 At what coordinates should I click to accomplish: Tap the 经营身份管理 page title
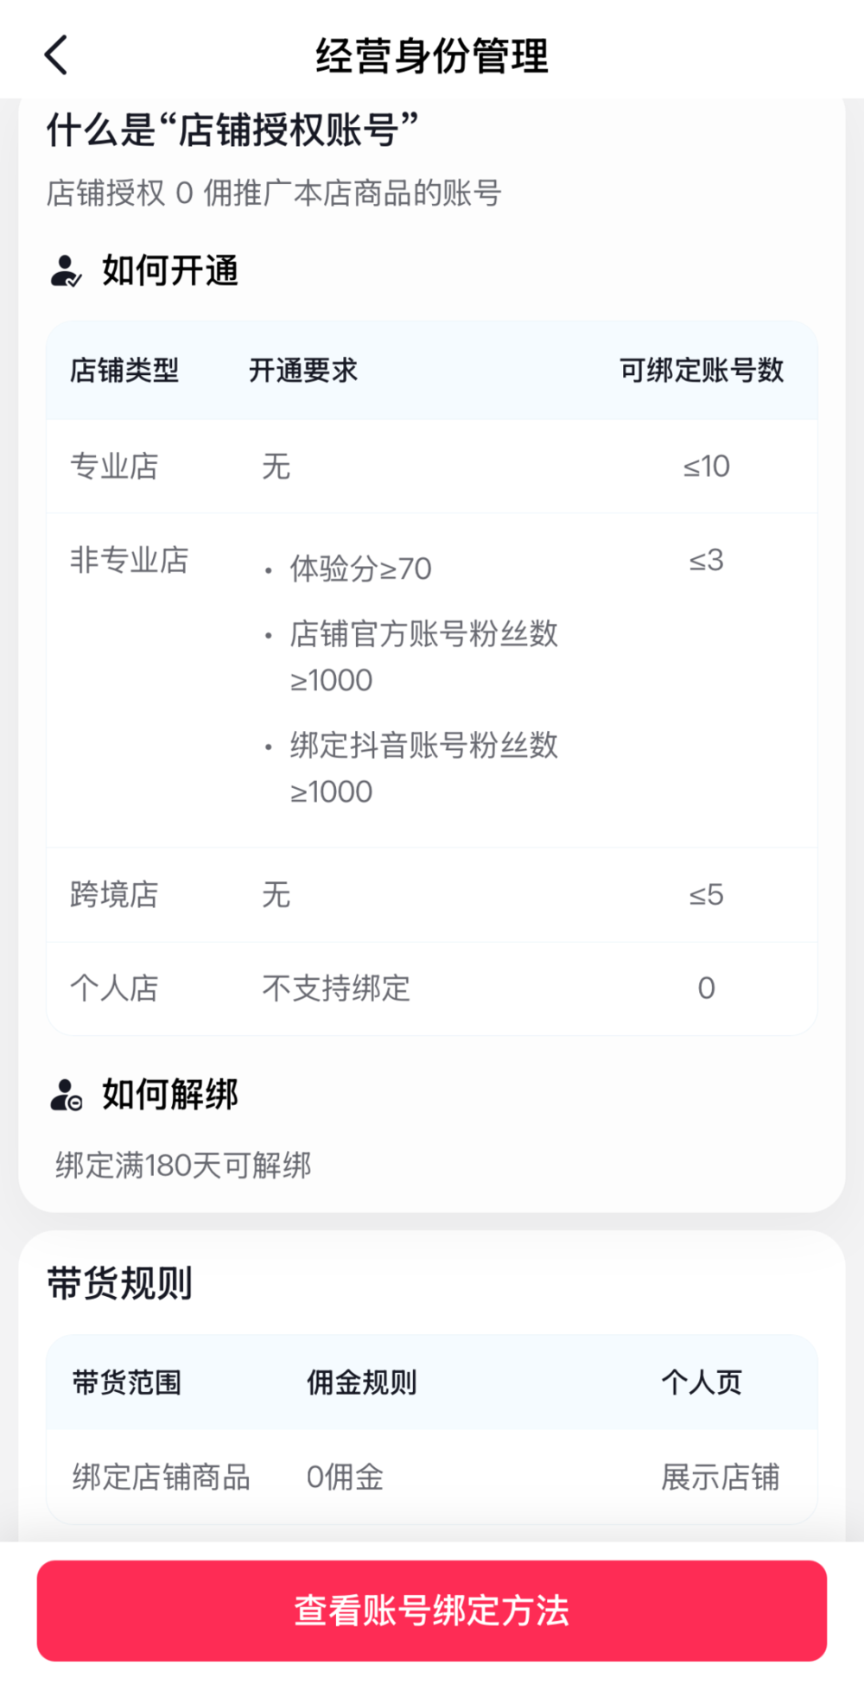click(432, 56)
